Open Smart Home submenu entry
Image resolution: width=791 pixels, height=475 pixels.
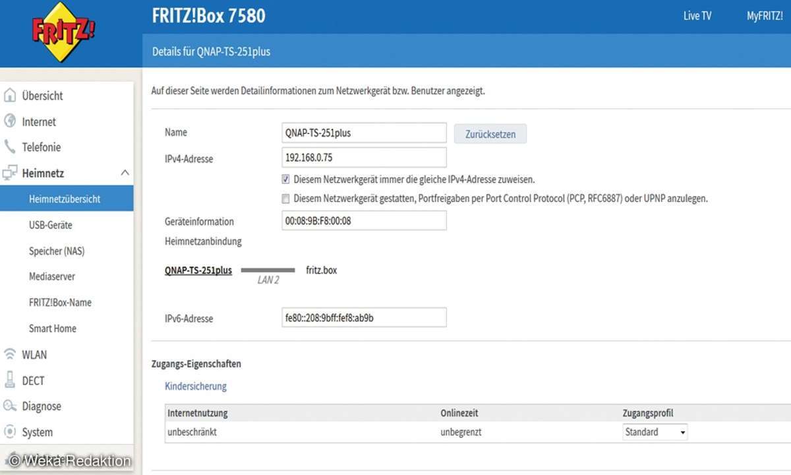point(53,329)
